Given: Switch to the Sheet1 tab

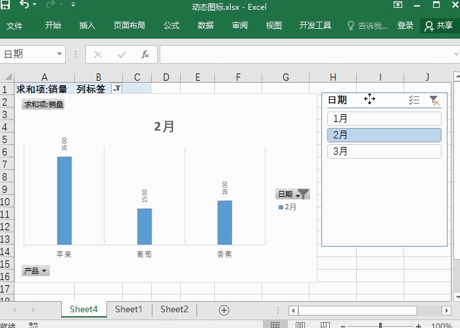Looking at the screenshot, I should (129, 309).
